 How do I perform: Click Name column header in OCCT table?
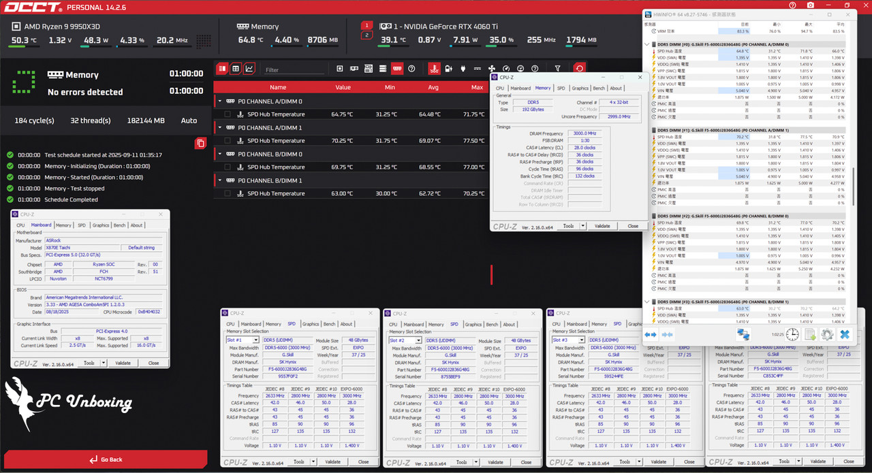point(278,87)
